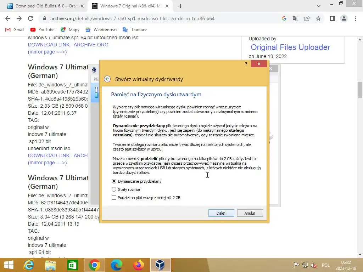The height and width of the screenshot is (272, 363).
Task: Open the YouTube bookmark
Action: [43, 30]
